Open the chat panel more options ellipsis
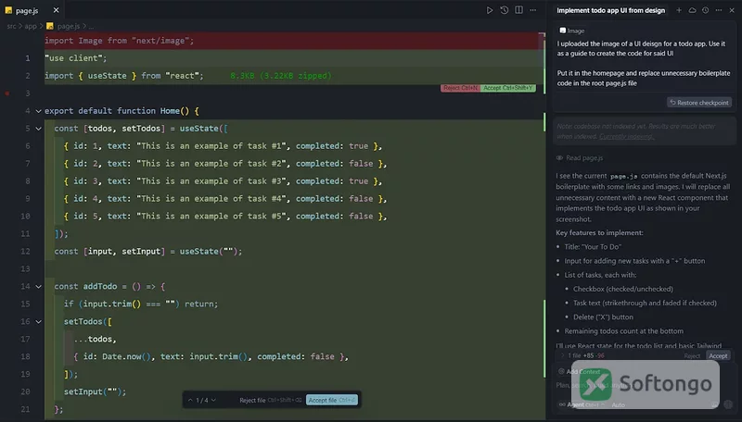The image size is (742, 422). [x=719, y=10]
